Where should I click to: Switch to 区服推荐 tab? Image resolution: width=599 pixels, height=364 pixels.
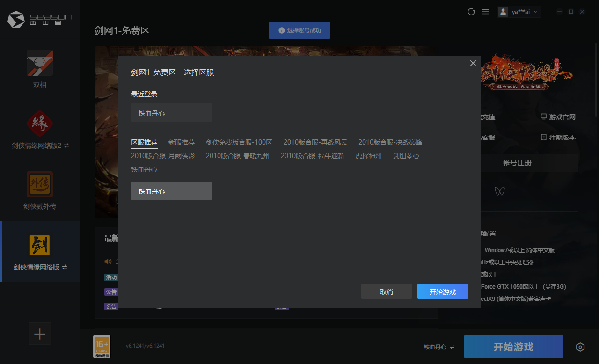tap(144, 142)
